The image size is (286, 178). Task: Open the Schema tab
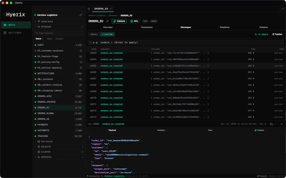[263, 27]
